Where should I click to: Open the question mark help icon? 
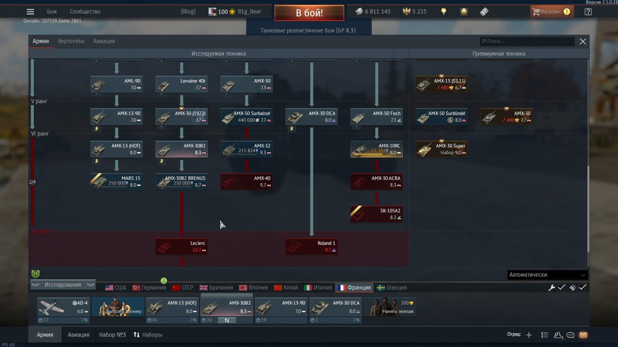(588, 12)
